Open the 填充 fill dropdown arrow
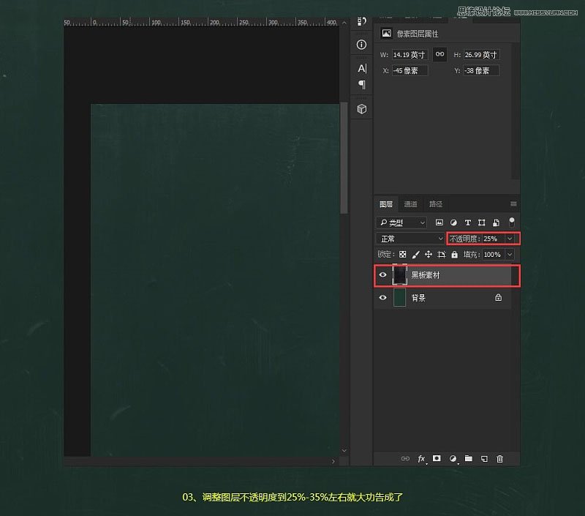Image resolution: width=585 pixels, height=516 pixels. pos(510,255)
